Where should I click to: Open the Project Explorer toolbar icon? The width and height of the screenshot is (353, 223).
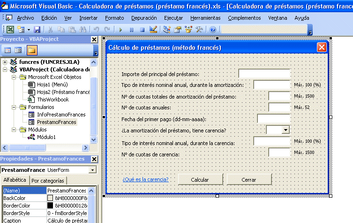pos(166,30)
